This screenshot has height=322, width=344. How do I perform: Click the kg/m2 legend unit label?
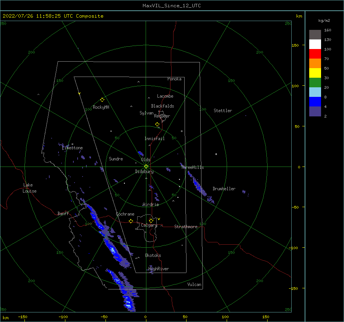[324, 21]
